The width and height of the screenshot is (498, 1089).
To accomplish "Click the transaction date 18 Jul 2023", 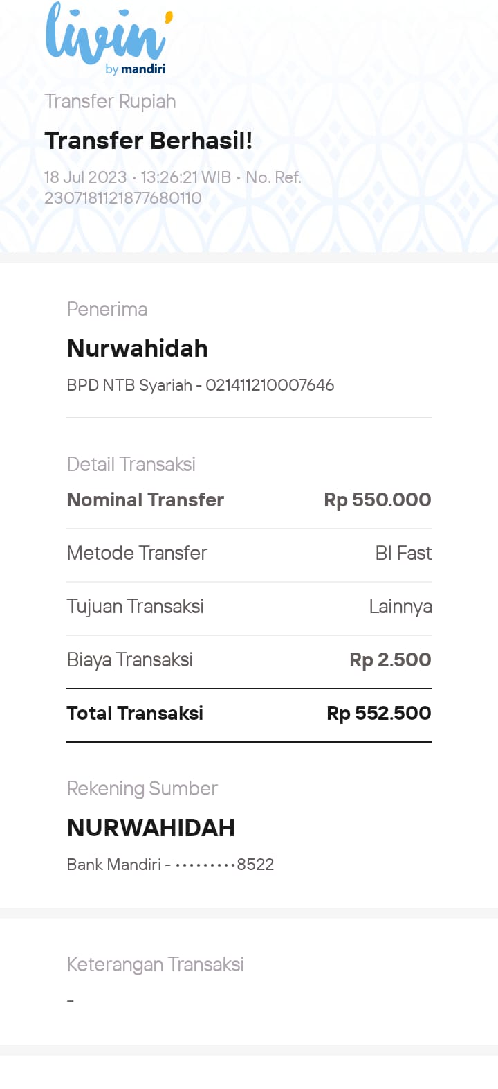I will coord(85,177).
